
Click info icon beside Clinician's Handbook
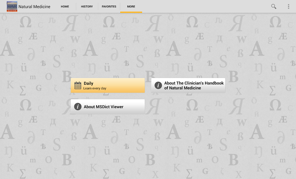158,85
